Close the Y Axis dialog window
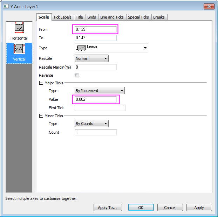Screen dimensions: 218x217 coord(209,7)
